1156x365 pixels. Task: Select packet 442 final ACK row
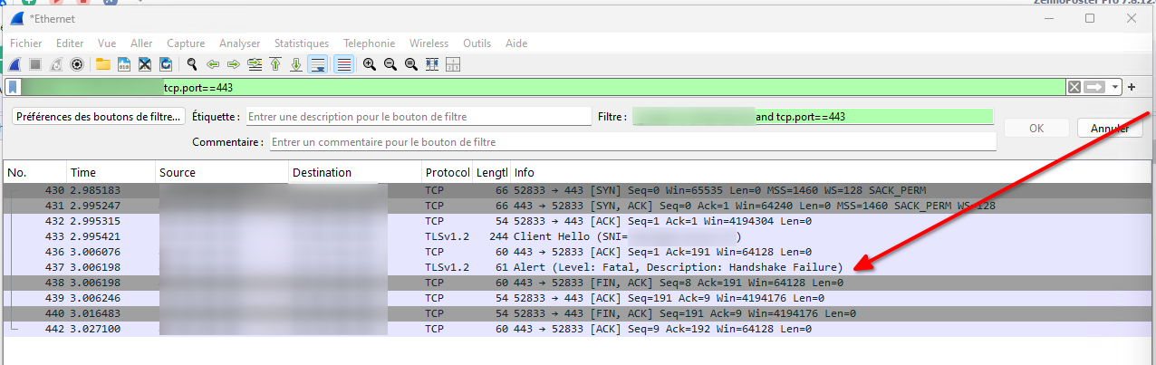pos(575,329)
